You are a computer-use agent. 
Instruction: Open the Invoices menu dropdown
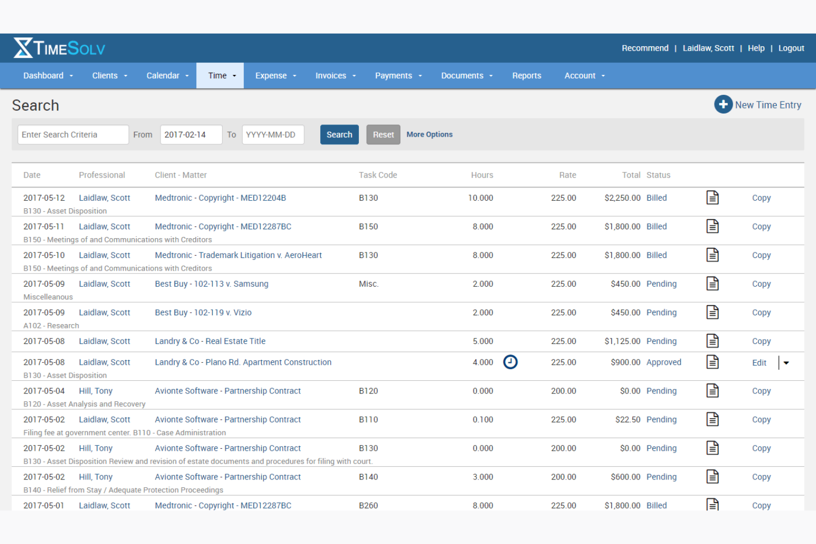coord(336,76)
